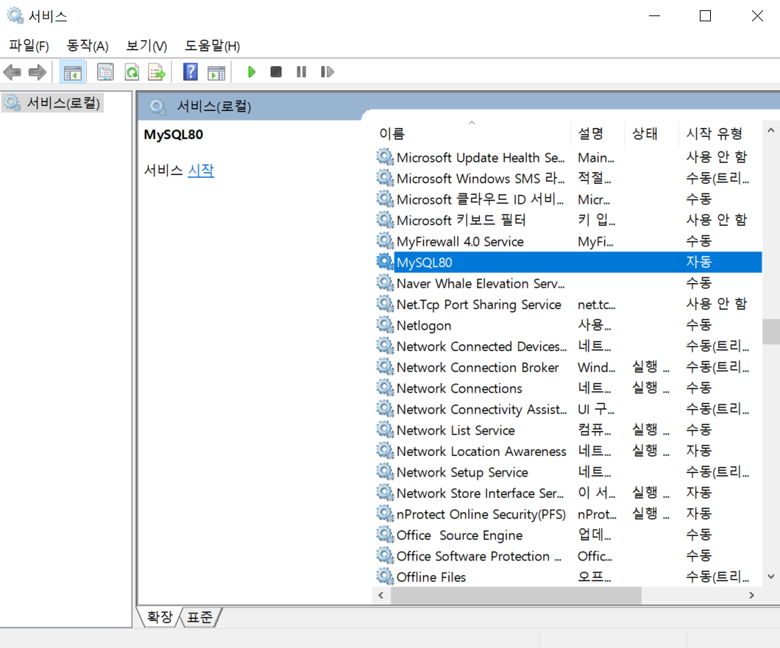Click the gear icon beside MySQL80
The height and width of the screenshot is (648, 780).
coord(385,262)
